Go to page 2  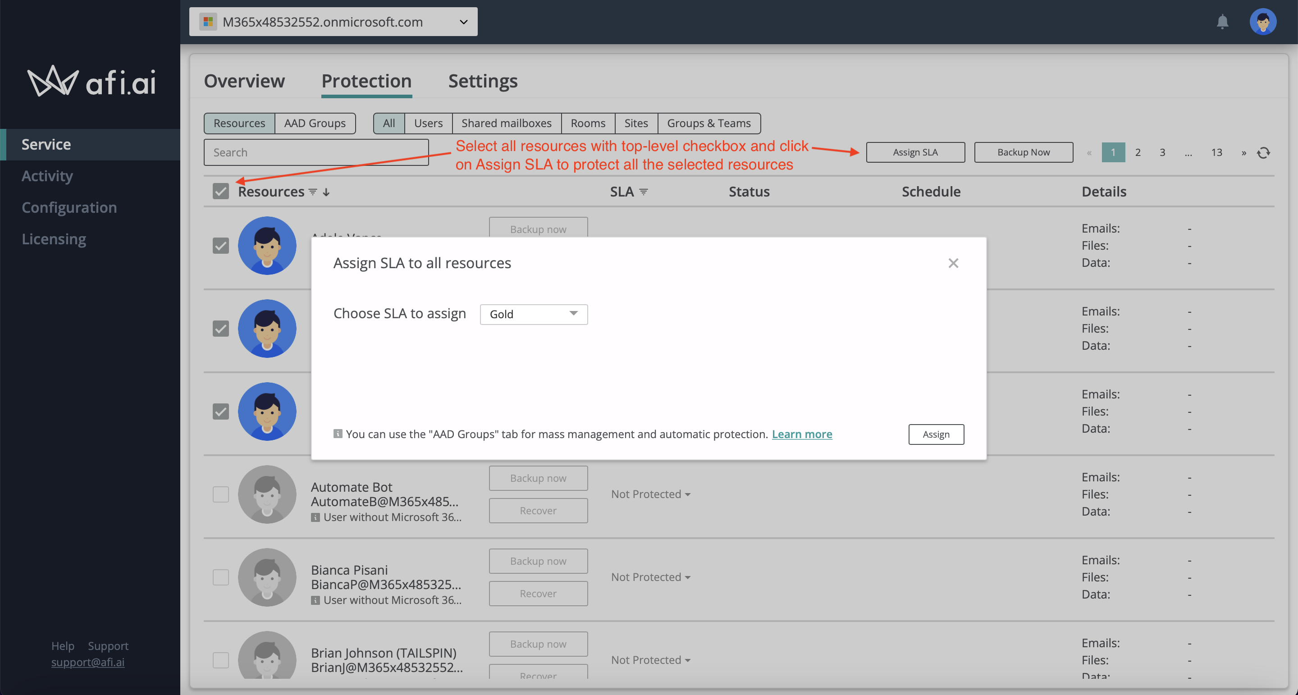pyautogui.click(x=1138, y=153)
